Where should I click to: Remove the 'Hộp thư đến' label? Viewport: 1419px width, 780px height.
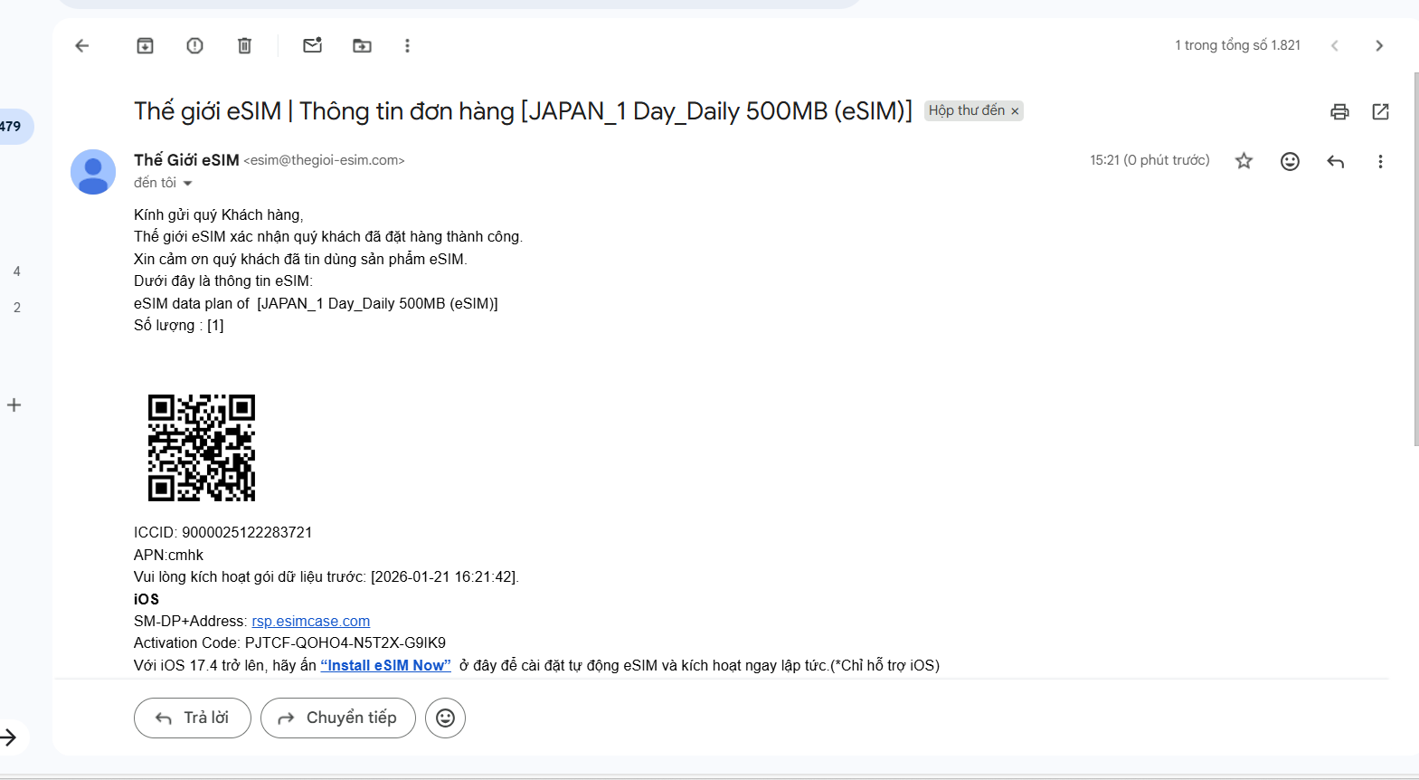click(x=1015, y=111)
